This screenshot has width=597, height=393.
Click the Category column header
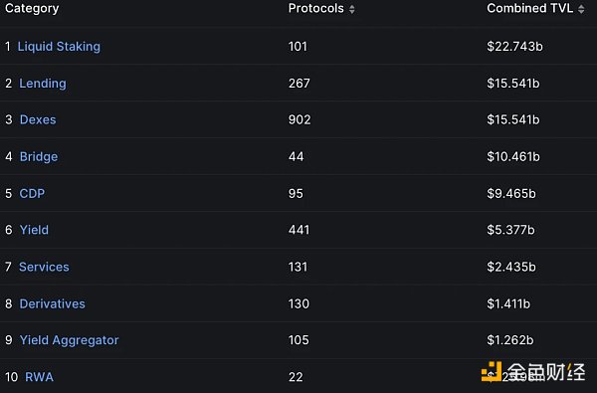tap(32, 9)
